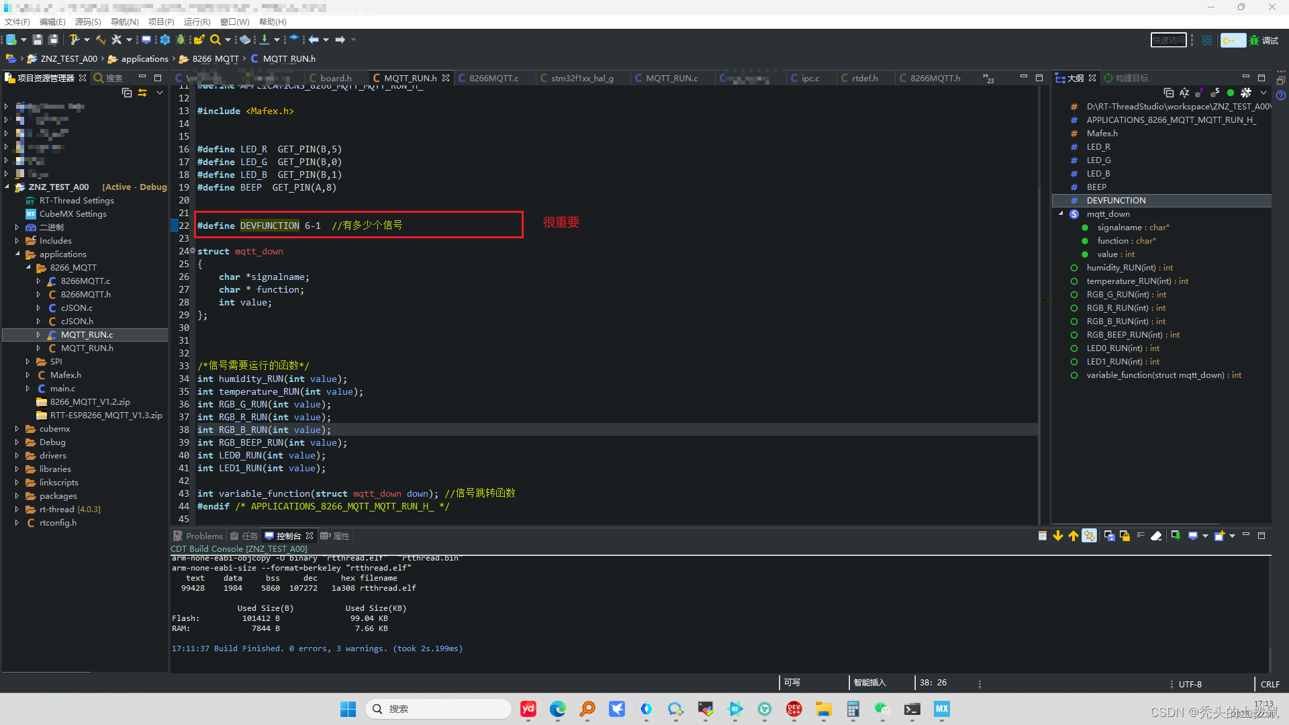The image size is (1289, 725).
Task: Click applications in the breadcrumb path
Action: [144, 59]
